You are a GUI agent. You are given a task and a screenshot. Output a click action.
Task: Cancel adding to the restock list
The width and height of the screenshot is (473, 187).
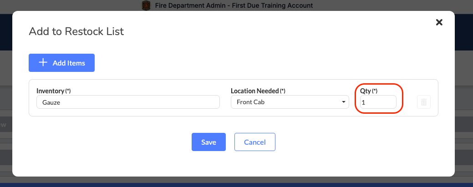point(254,142)
